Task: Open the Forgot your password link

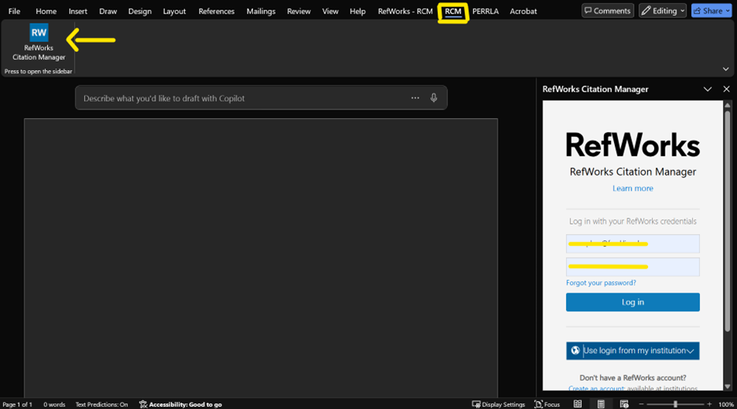Action: tap(601, 283)
